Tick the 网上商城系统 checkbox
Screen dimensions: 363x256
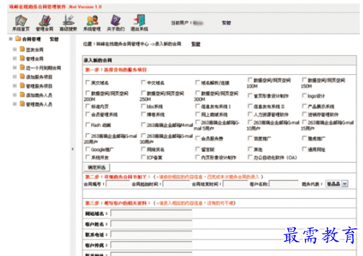coord(197,114)
